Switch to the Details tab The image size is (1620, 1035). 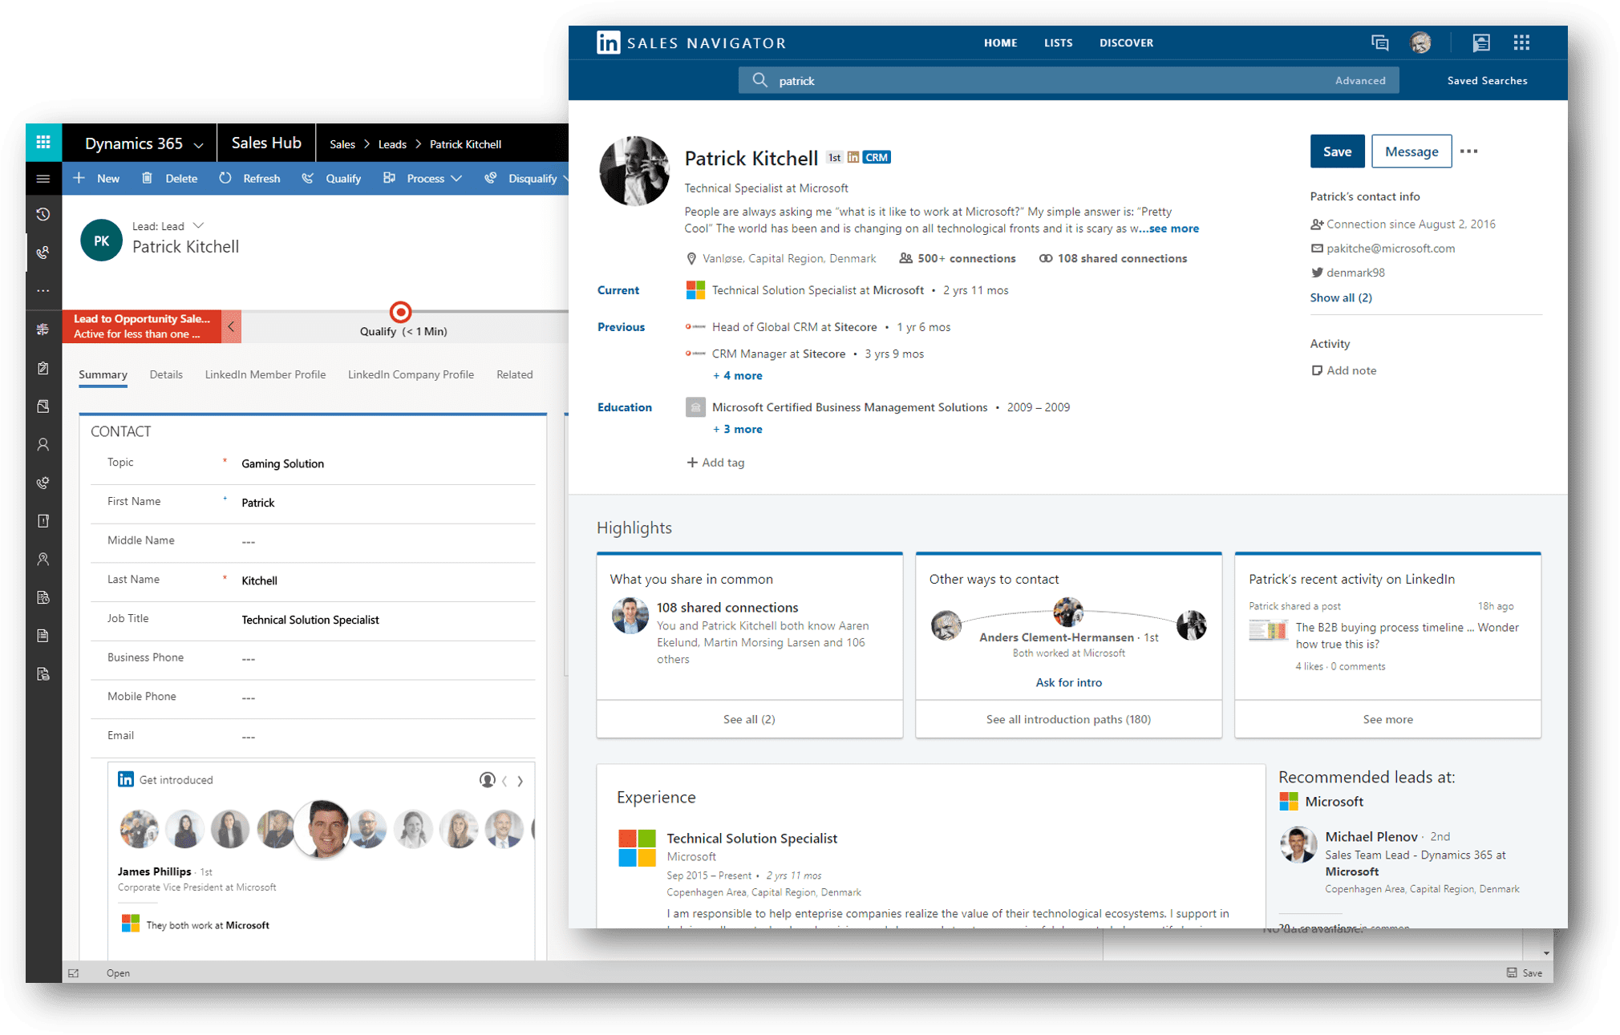coord(166,374)
